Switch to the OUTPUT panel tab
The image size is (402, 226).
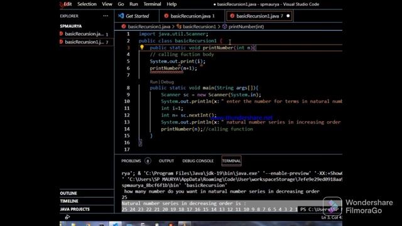[166, 161]
